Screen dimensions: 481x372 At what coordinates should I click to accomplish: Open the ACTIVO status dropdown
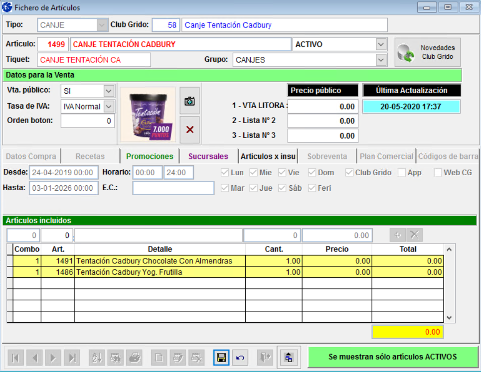pos(381,44)
